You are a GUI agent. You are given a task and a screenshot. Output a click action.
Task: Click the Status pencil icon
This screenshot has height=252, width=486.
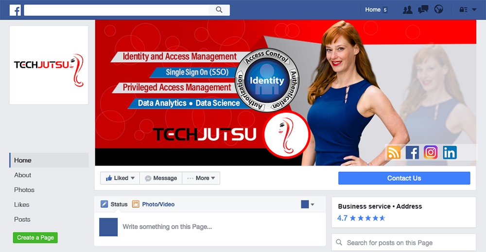(x=104, y=204)
